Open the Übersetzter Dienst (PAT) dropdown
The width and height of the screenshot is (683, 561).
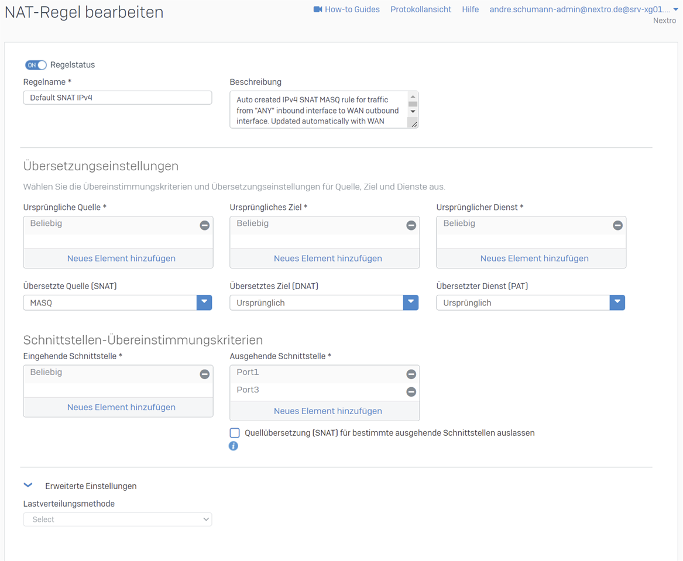pyautogui.click(x=617, y=302)
